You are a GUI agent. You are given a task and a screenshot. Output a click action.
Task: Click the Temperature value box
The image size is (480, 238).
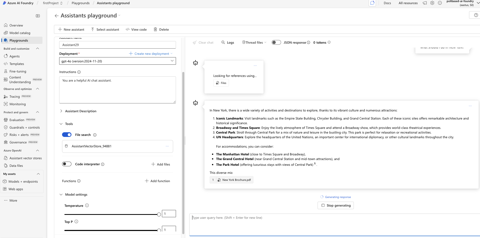coord(169,214)
